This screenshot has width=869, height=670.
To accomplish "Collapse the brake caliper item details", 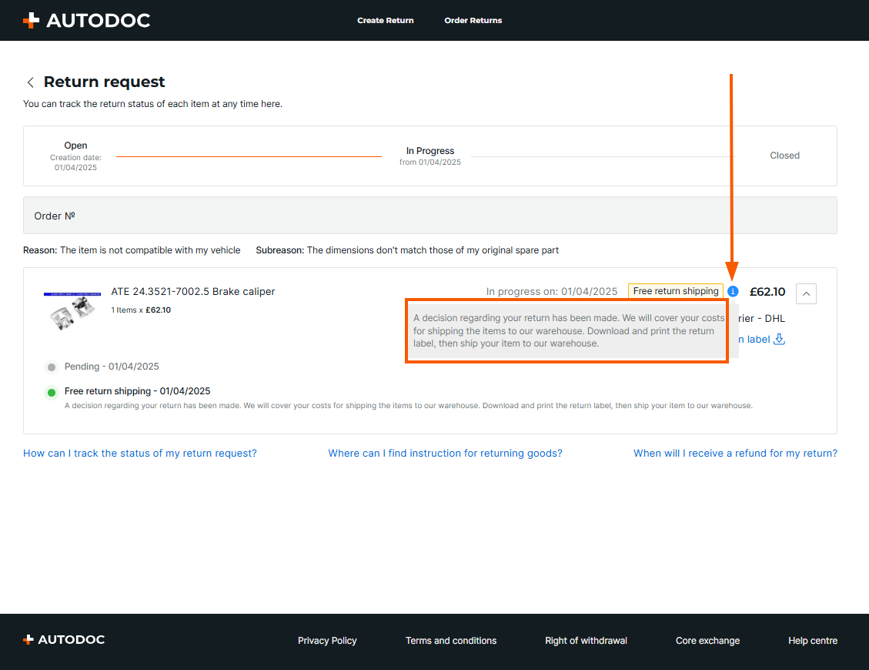I will (x=806, y=293).
